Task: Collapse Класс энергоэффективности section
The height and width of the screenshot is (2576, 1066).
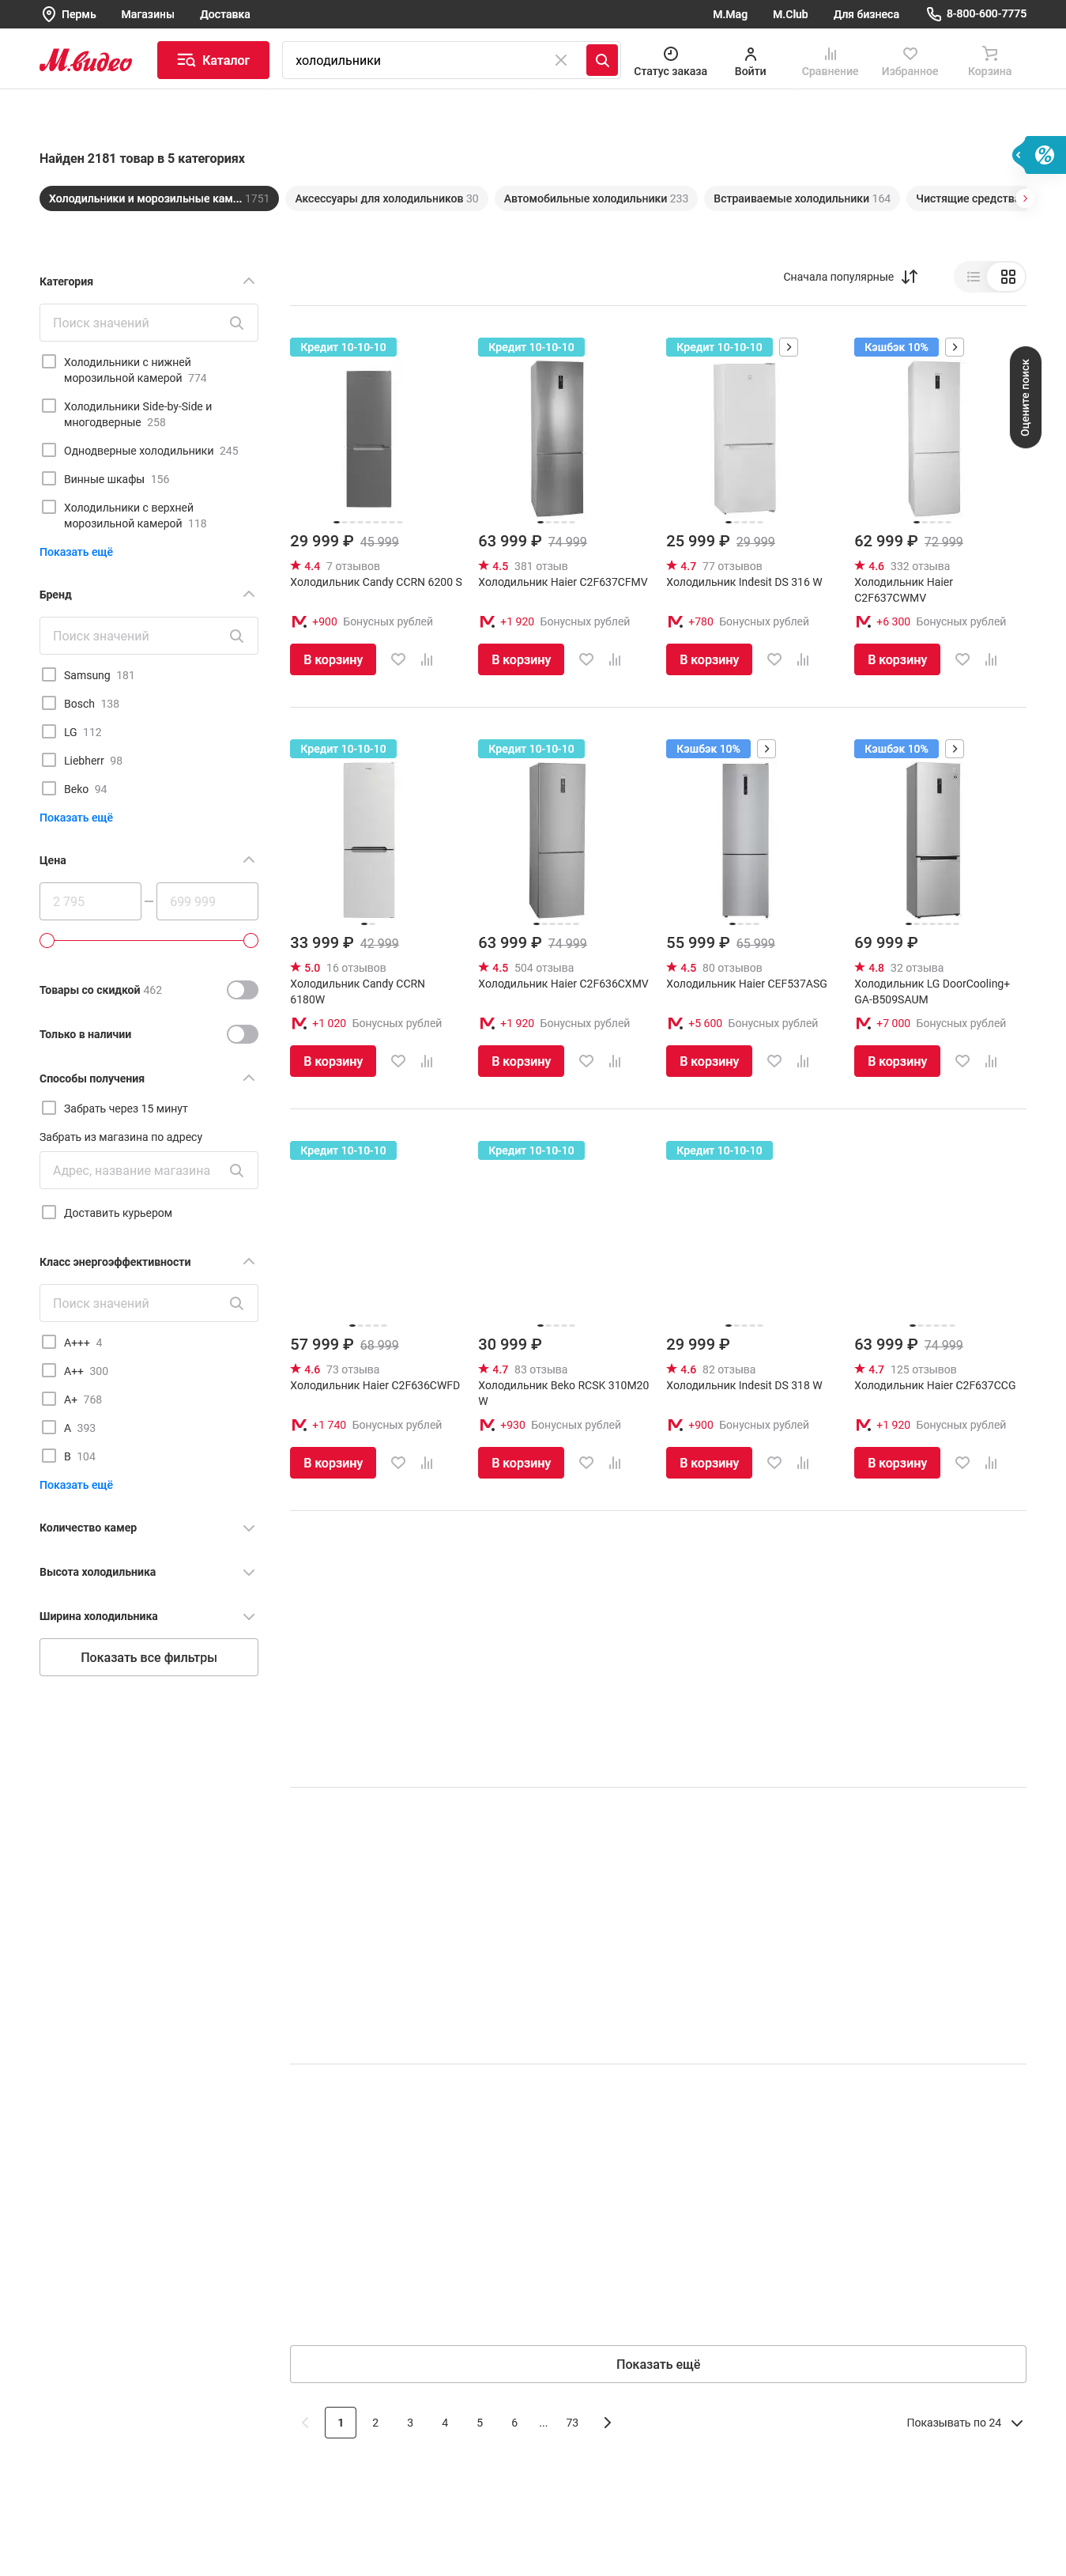Action: click(x=249, y=1261)
